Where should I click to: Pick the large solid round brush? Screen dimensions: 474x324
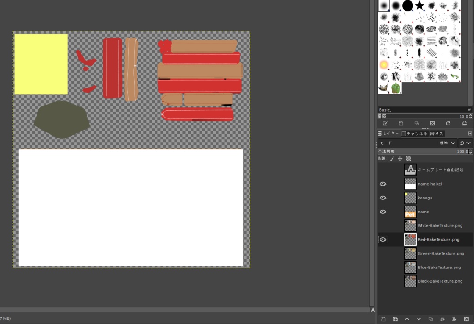407,6
